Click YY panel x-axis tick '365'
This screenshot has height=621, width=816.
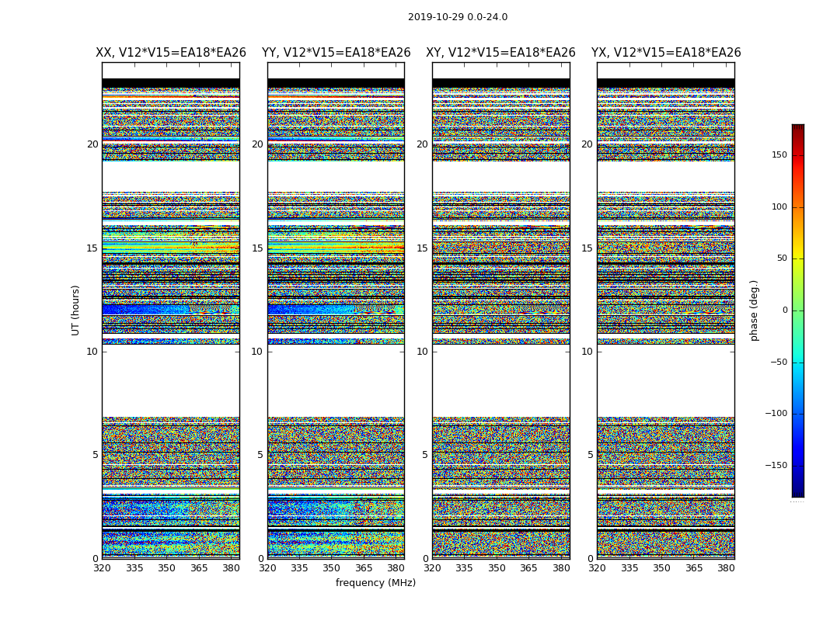[364, 568]
